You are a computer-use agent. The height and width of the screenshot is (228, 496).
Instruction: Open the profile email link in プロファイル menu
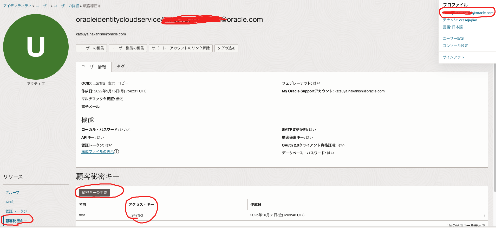click(468, 13)
